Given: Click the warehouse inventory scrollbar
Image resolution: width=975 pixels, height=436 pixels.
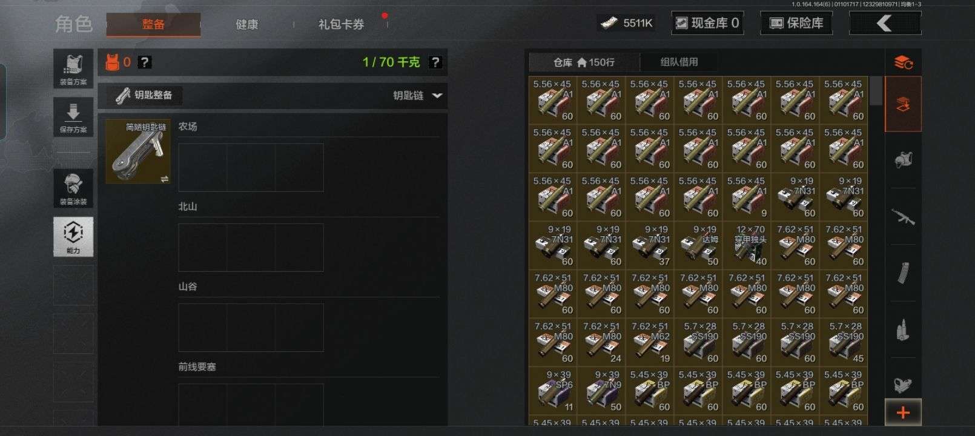Looking at the screenshot, I should 876,91.
